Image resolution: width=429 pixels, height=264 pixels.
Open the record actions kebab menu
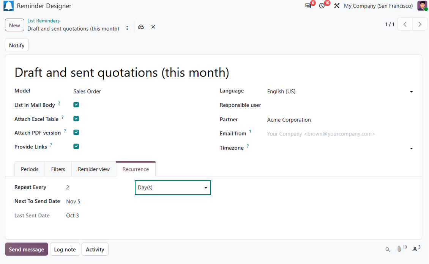pyautogui.click(x=127, y=28)
